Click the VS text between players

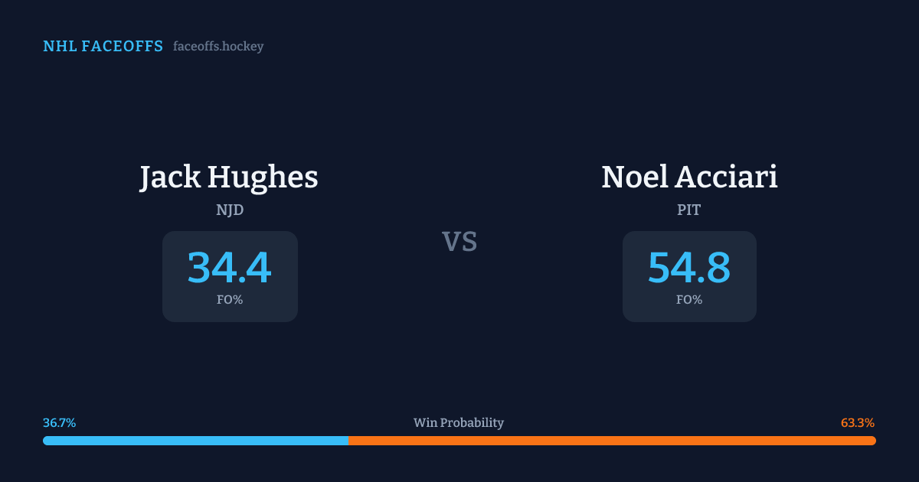(459, 242)
